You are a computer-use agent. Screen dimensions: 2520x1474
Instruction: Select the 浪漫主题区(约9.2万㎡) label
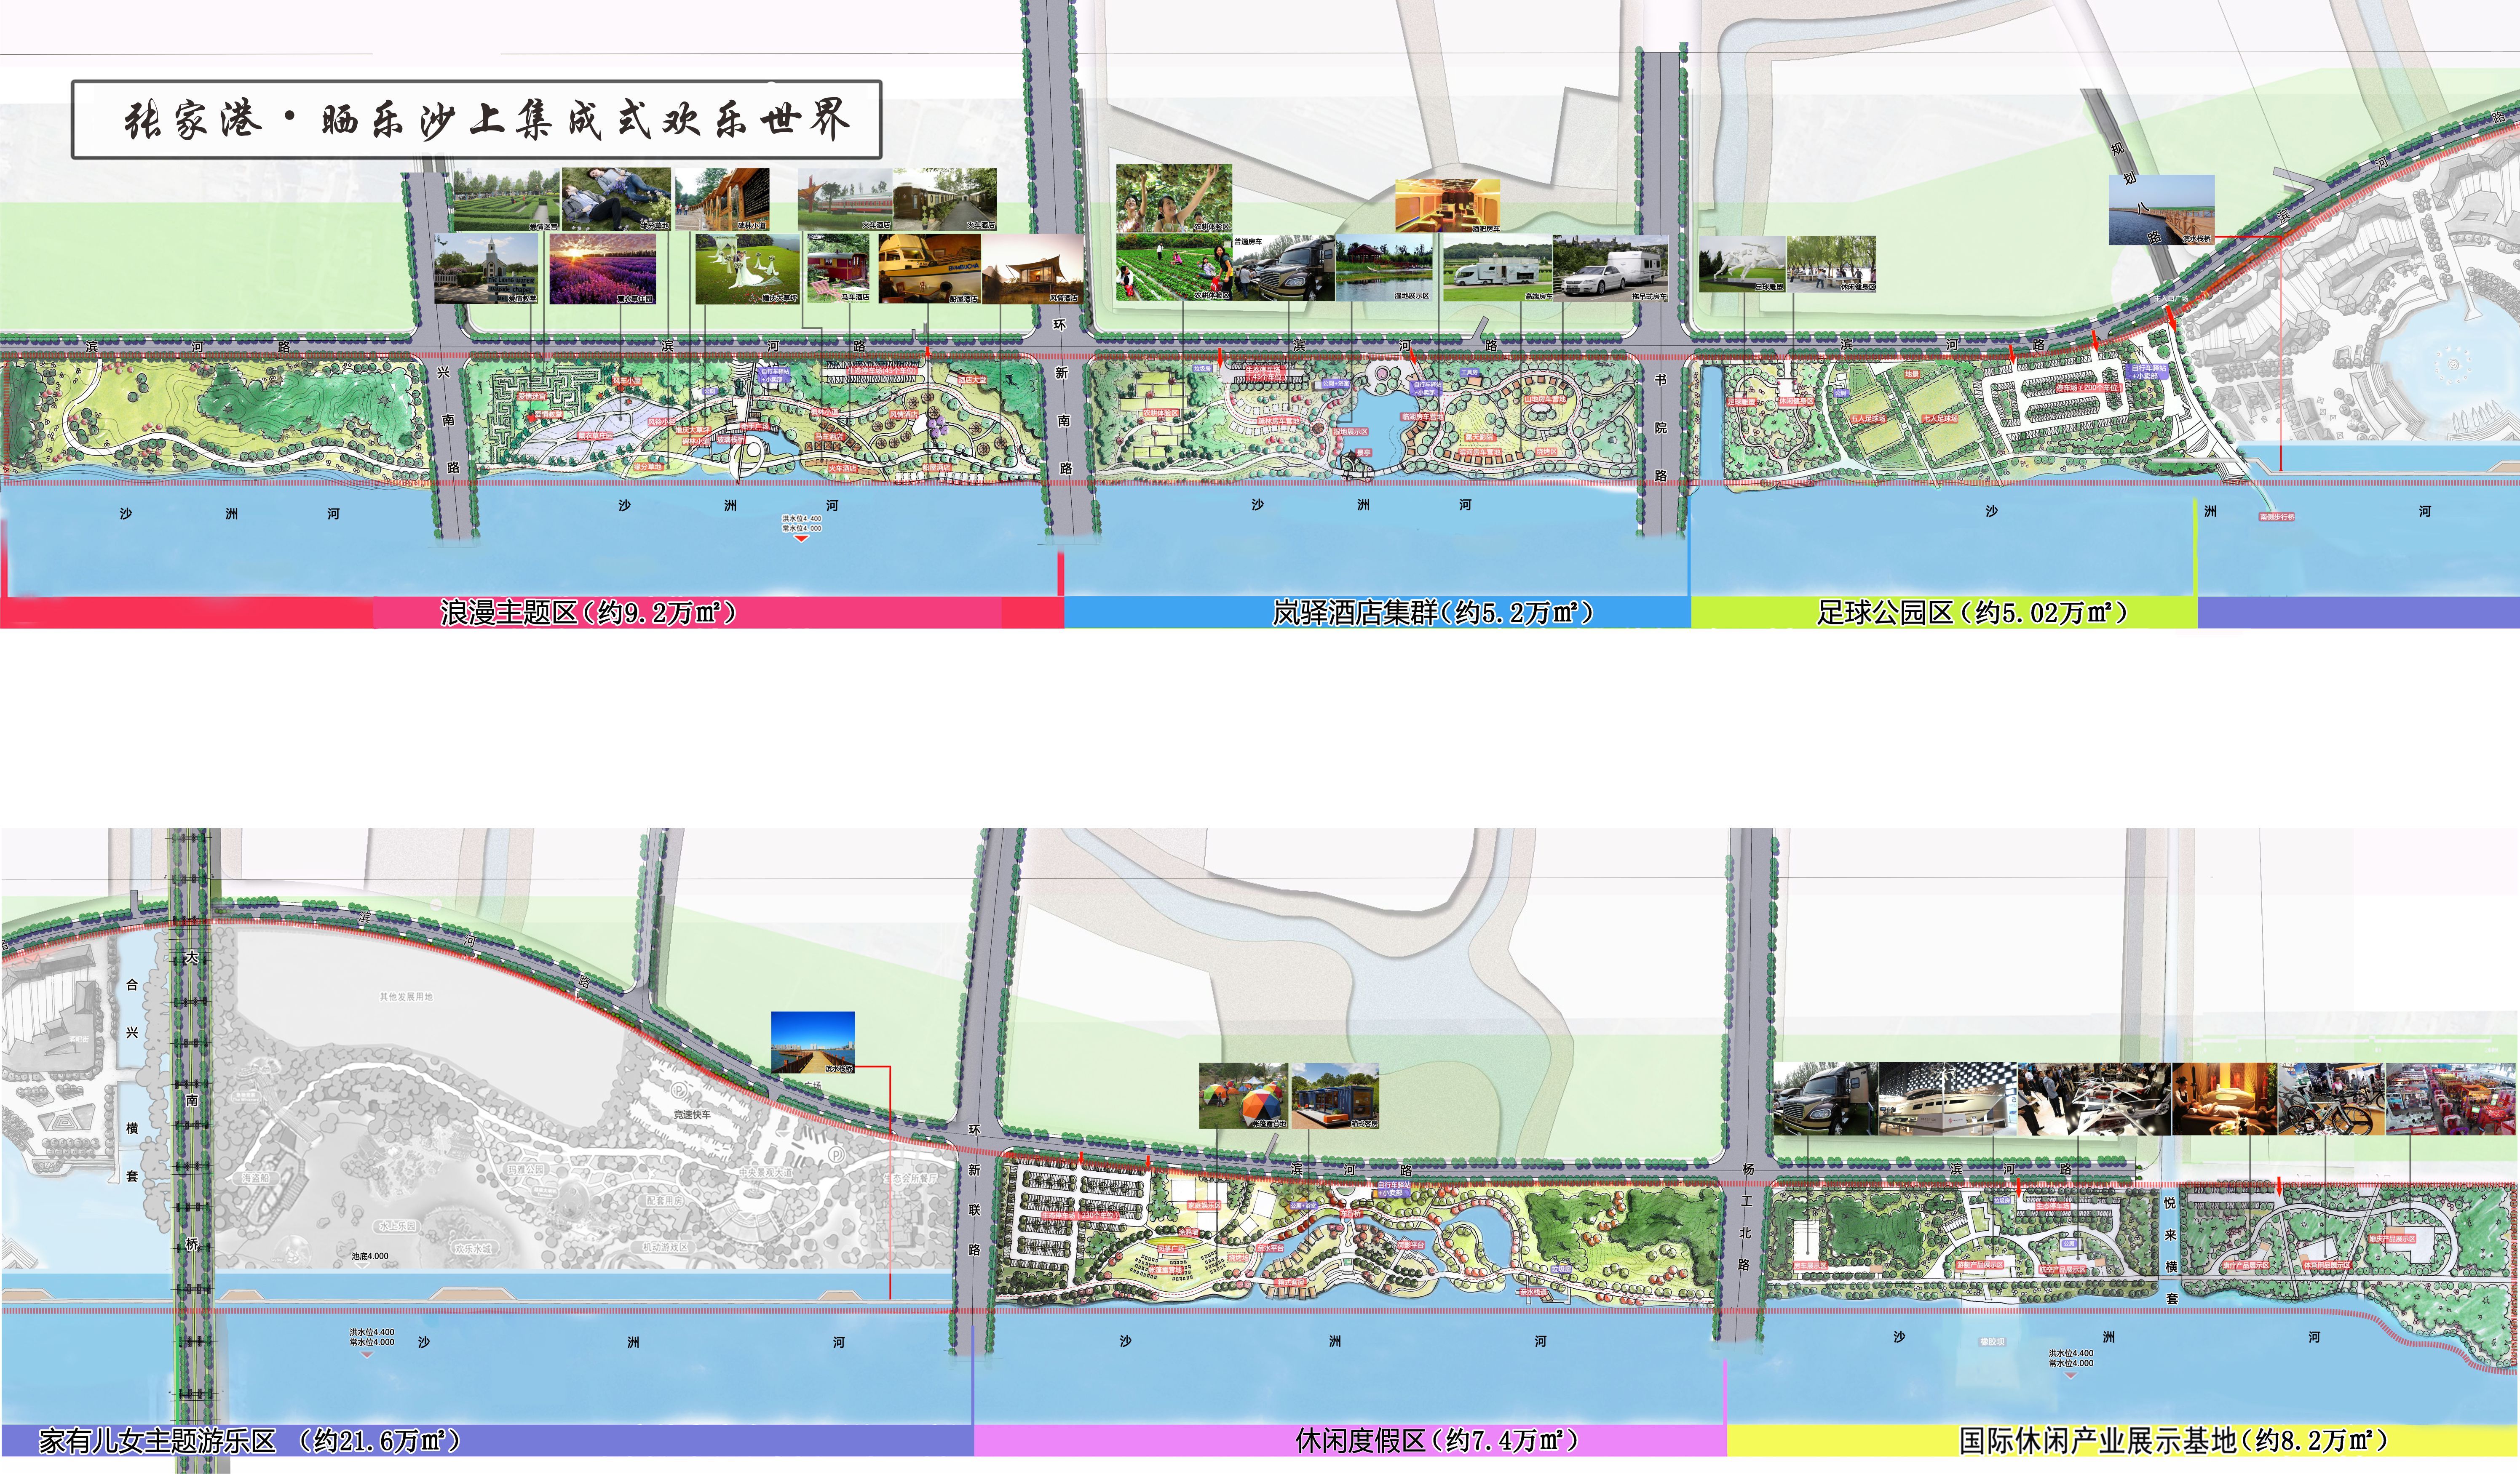click(x=588, y=612)
